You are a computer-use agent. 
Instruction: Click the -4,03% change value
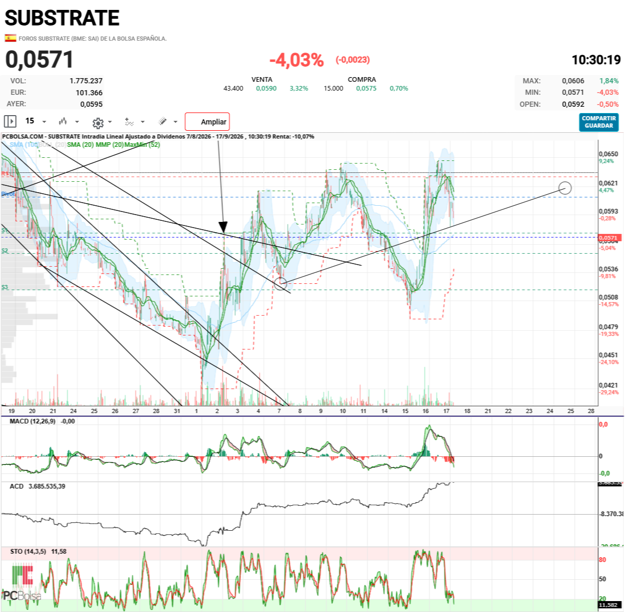tap(296, 60)
